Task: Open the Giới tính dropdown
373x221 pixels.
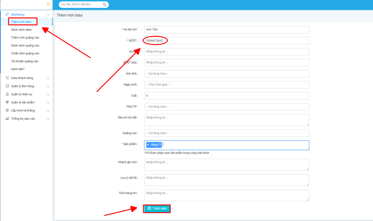Action: coord(226,74)
